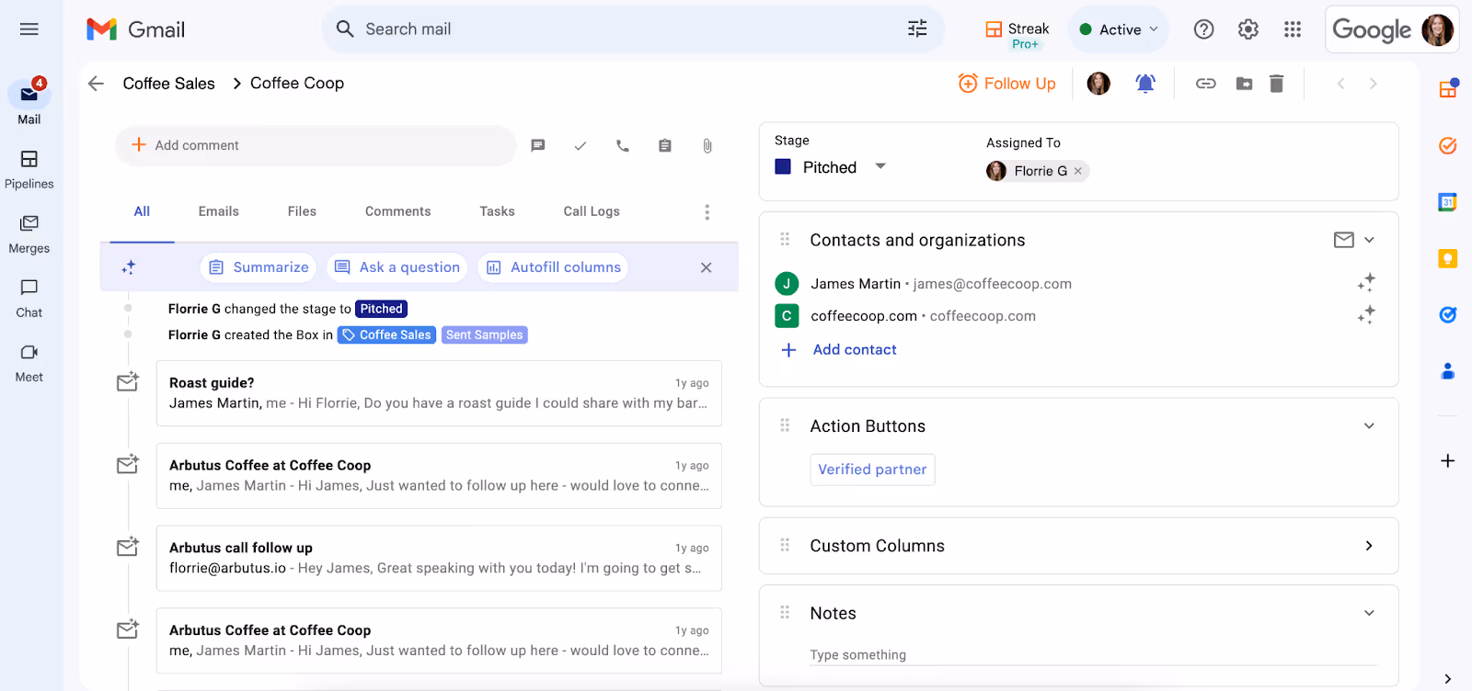
Task: Click the email icon in Contacts and organizations
Action: 1344,240
